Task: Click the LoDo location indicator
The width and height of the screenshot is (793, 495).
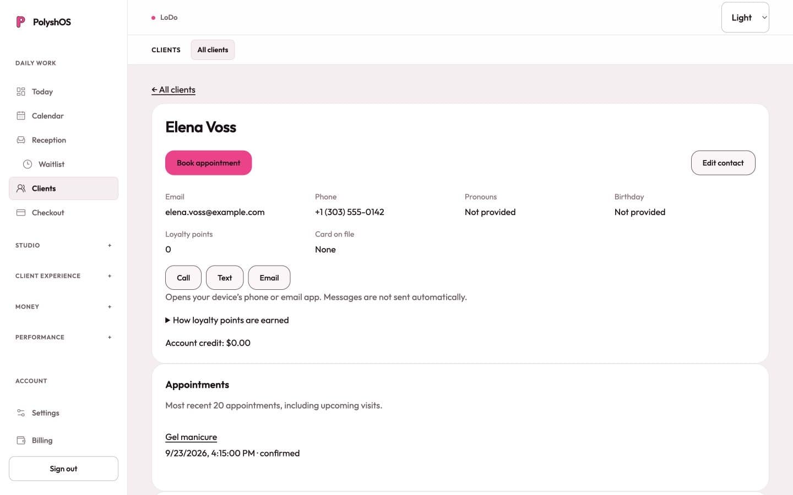Action: coord(165,18)
